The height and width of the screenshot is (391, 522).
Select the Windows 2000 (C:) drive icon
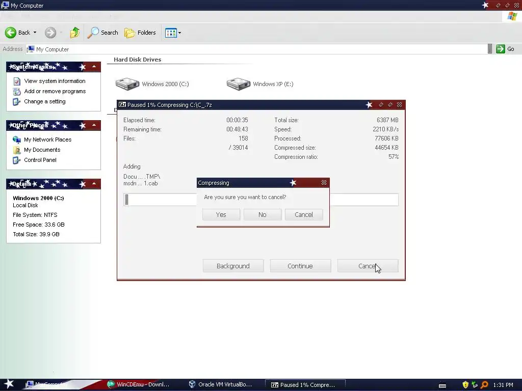click(x=127, y=84)
